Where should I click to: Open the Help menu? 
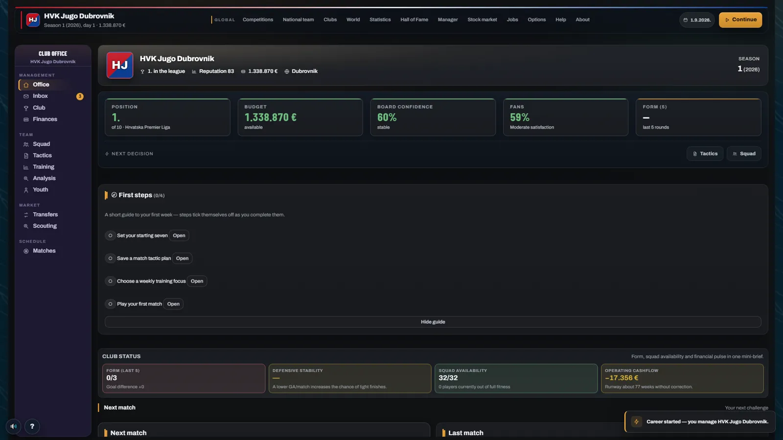click(x=560, y=20)
